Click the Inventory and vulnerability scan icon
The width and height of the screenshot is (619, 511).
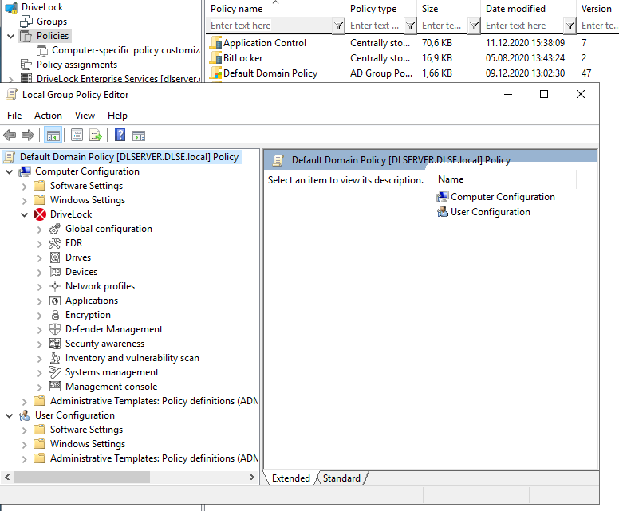pos(55,358)
